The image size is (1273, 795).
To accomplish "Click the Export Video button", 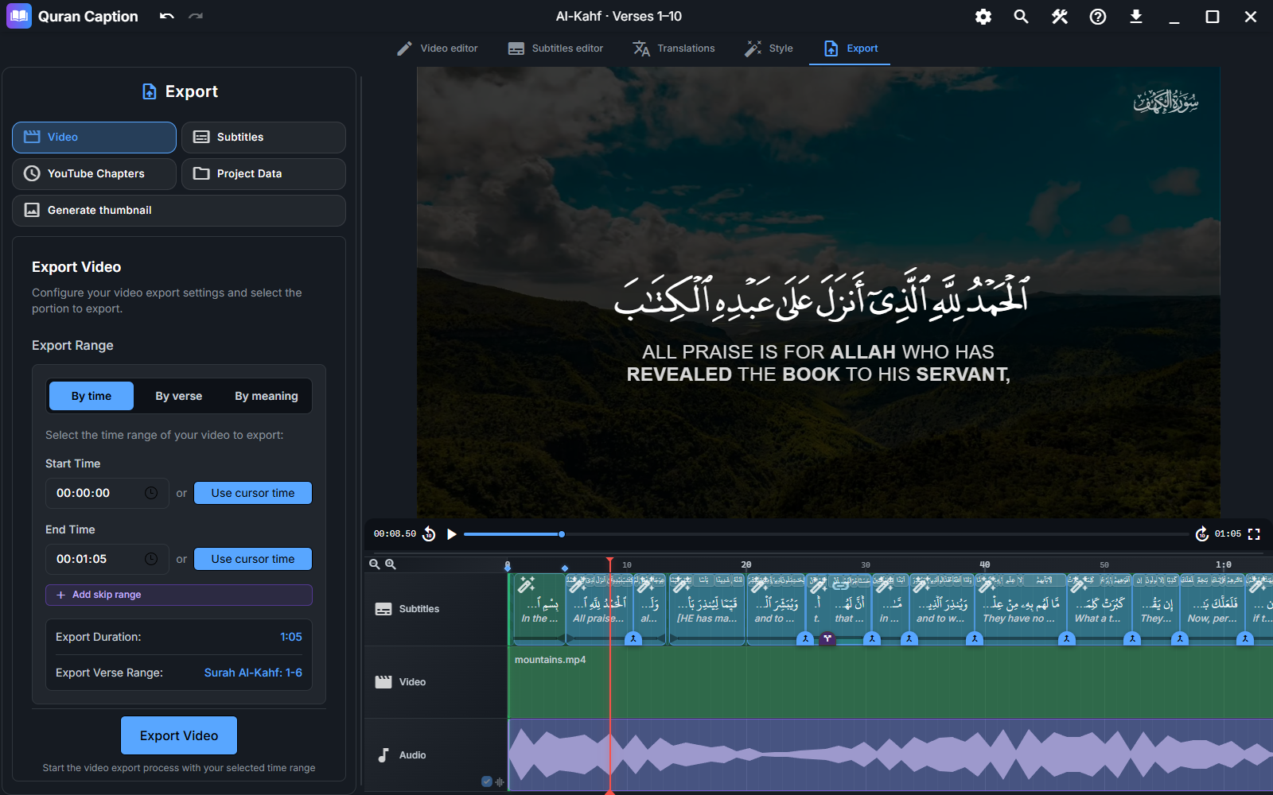I will 179,735.
